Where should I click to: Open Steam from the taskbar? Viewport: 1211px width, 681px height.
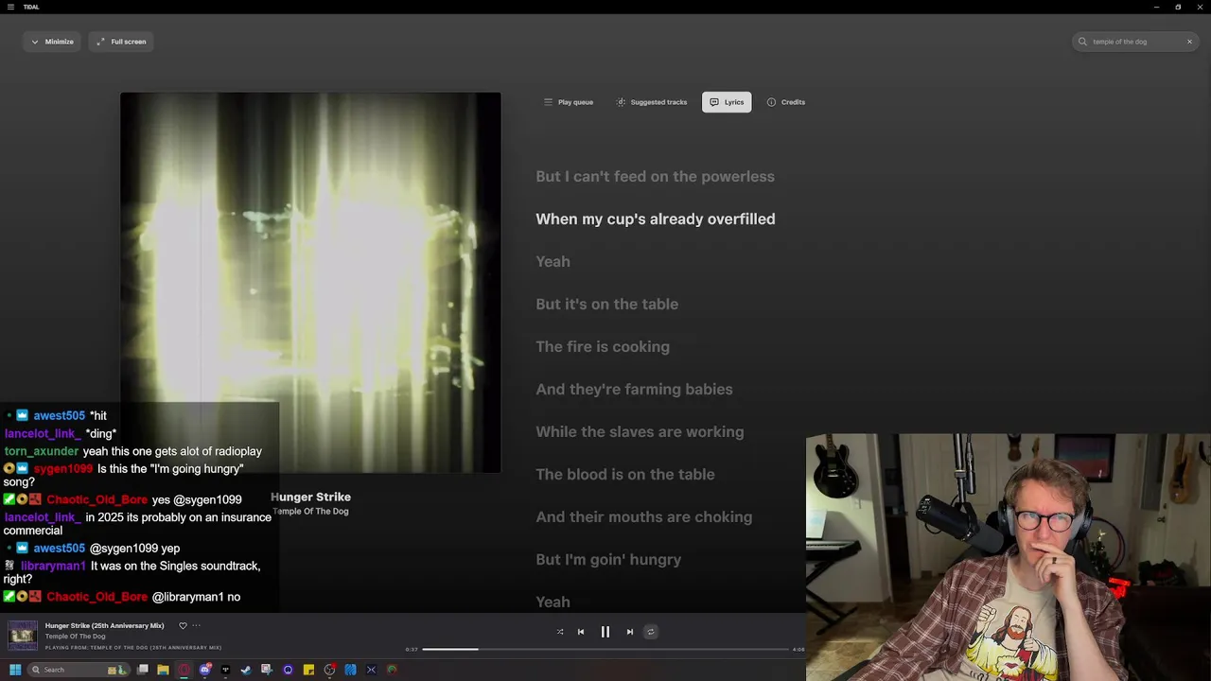coord(246,670)
